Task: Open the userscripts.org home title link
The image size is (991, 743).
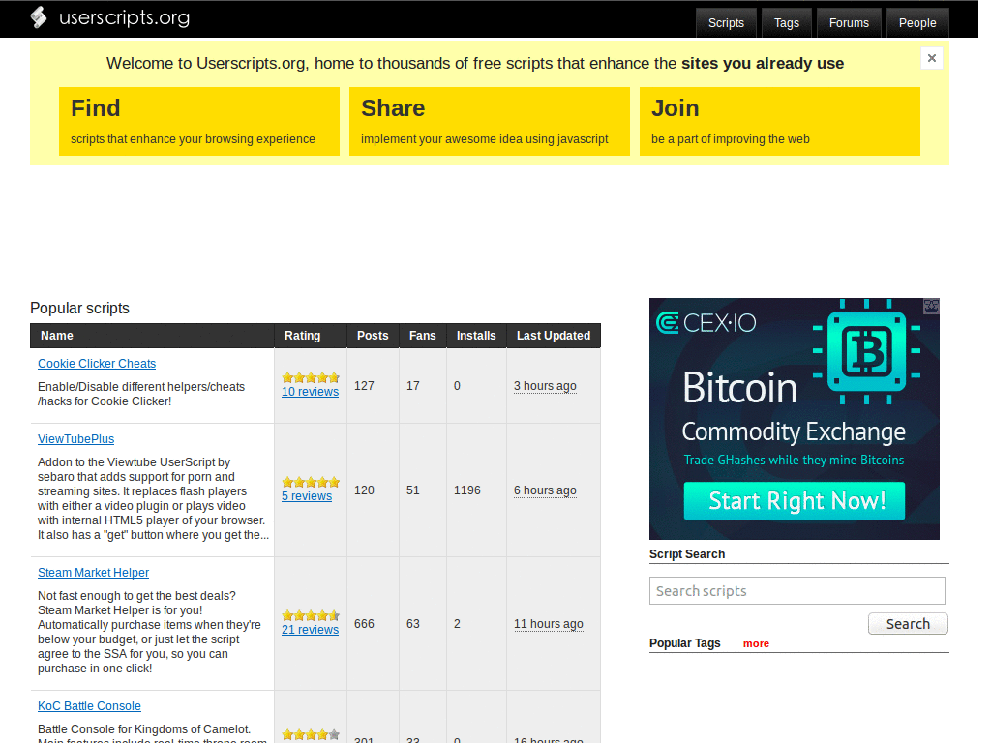Action: 124,17
